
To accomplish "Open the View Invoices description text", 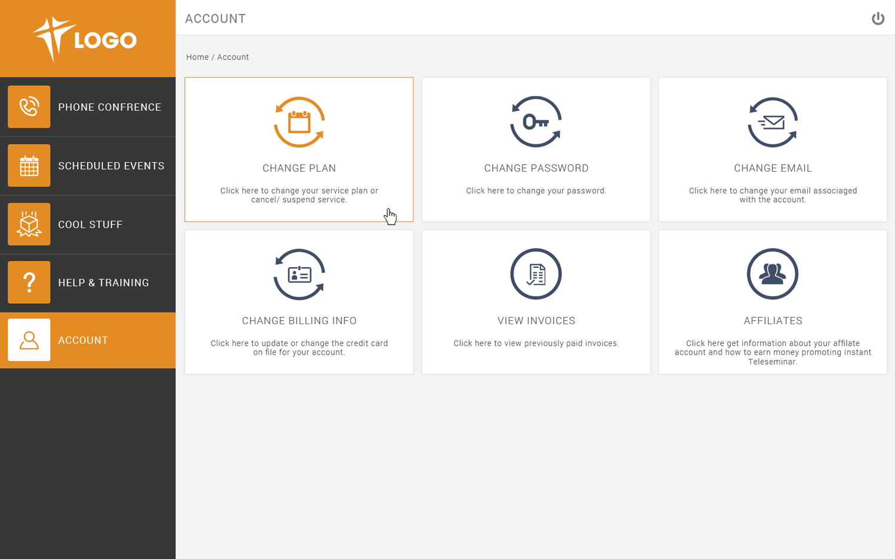I will (x=536, y=343).
